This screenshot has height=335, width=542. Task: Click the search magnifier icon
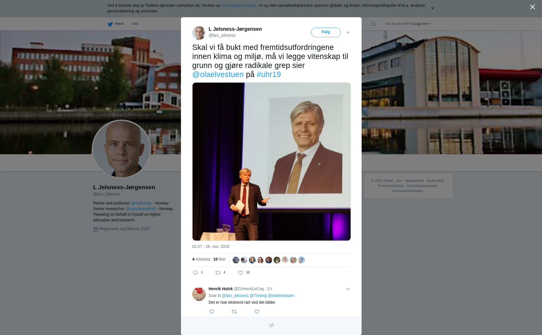(373, 24)
